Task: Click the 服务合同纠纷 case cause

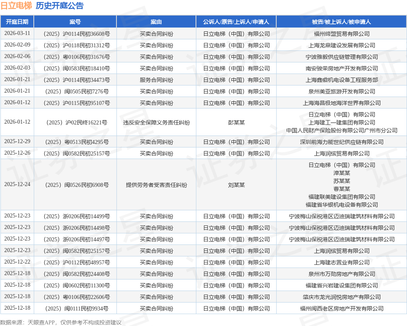Action: tap(156, 80)
